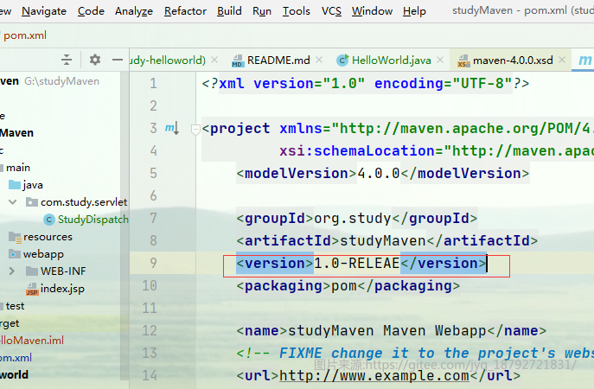
Task: Close the HelloWorld.java tab
Action: pos(440,60)
